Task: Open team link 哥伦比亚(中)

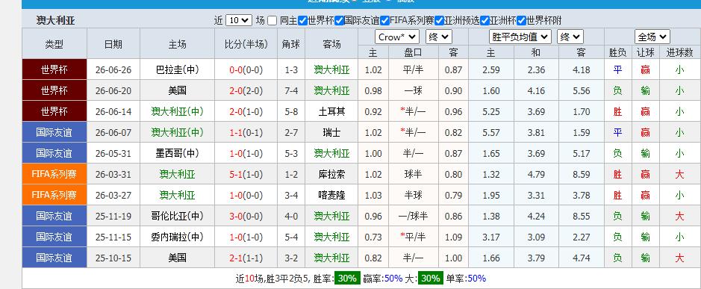Action: pos(178,216)
